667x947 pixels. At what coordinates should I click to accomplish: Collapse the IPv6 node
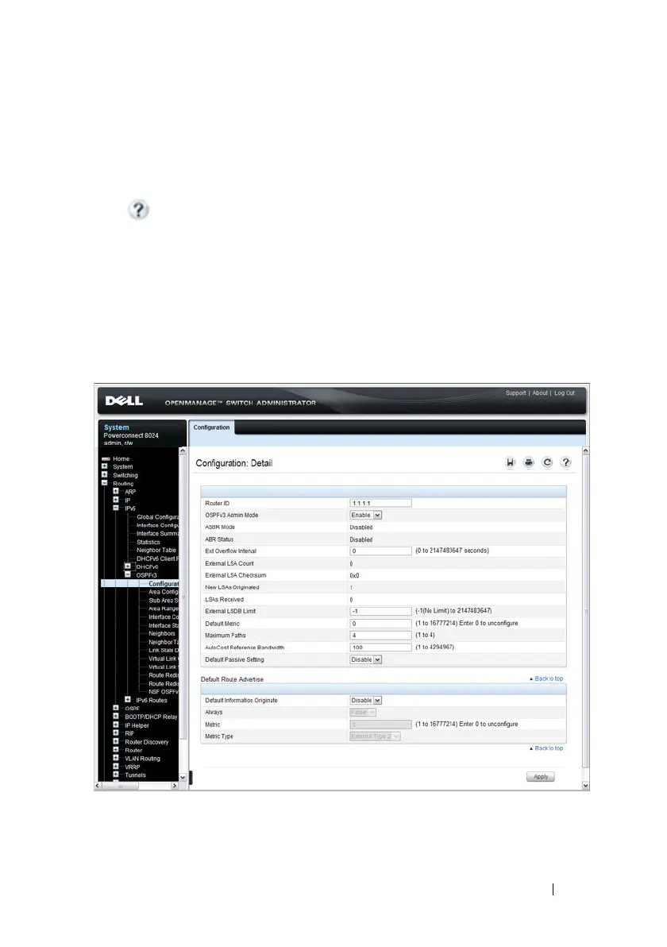pyautogui.click(x=116, y=508)
